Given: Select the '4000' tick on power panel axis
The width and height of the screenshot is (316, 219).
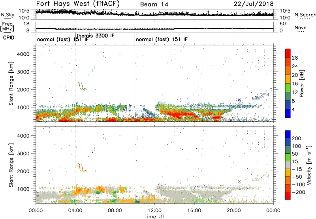Looking at the screenshot, I should 23,54.
